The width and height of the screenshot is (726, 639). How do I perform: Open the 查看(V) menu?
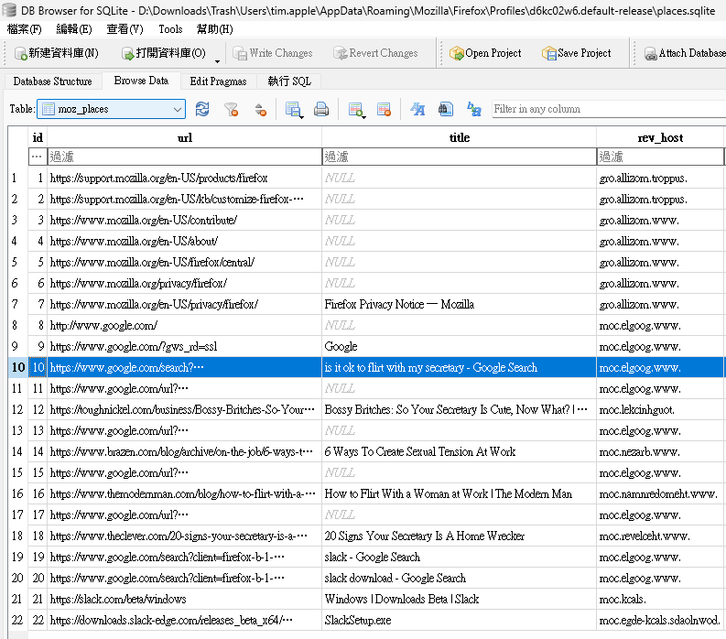click(125, 29)
